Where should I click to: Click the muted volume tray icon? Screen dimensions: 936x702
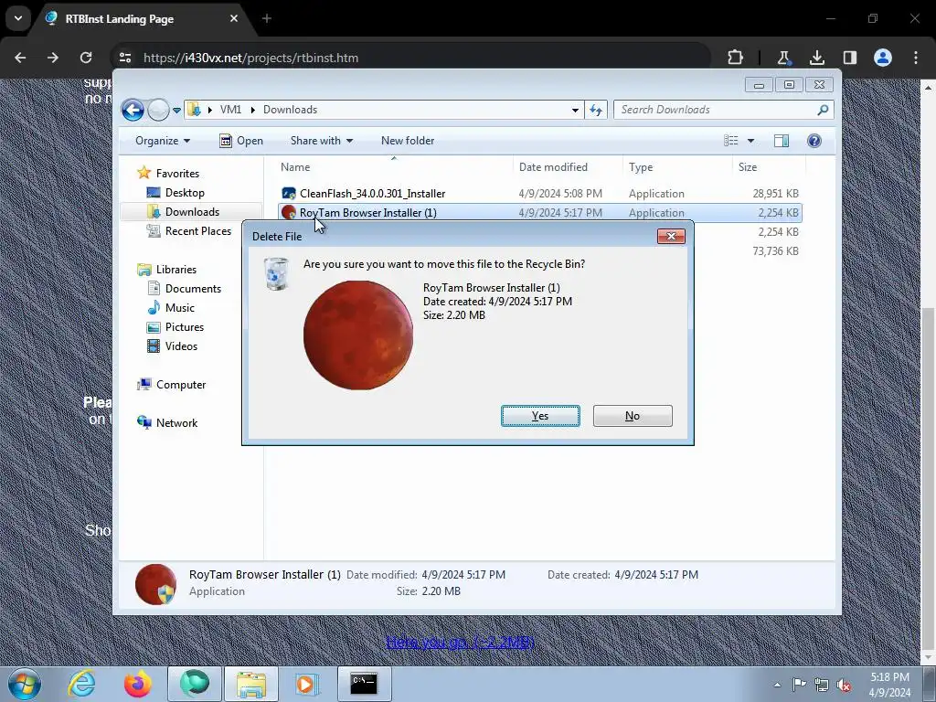844,685
